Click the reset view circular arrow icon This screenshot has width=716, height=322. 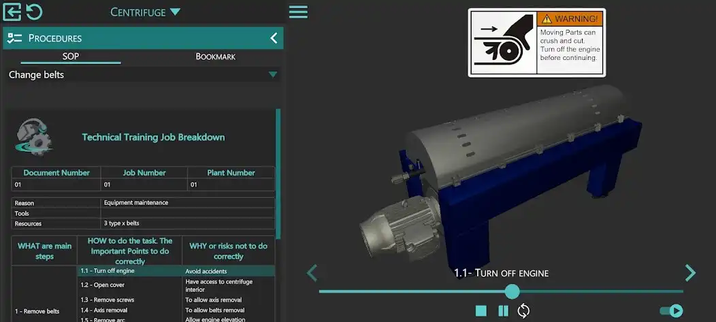pos(34,12)
